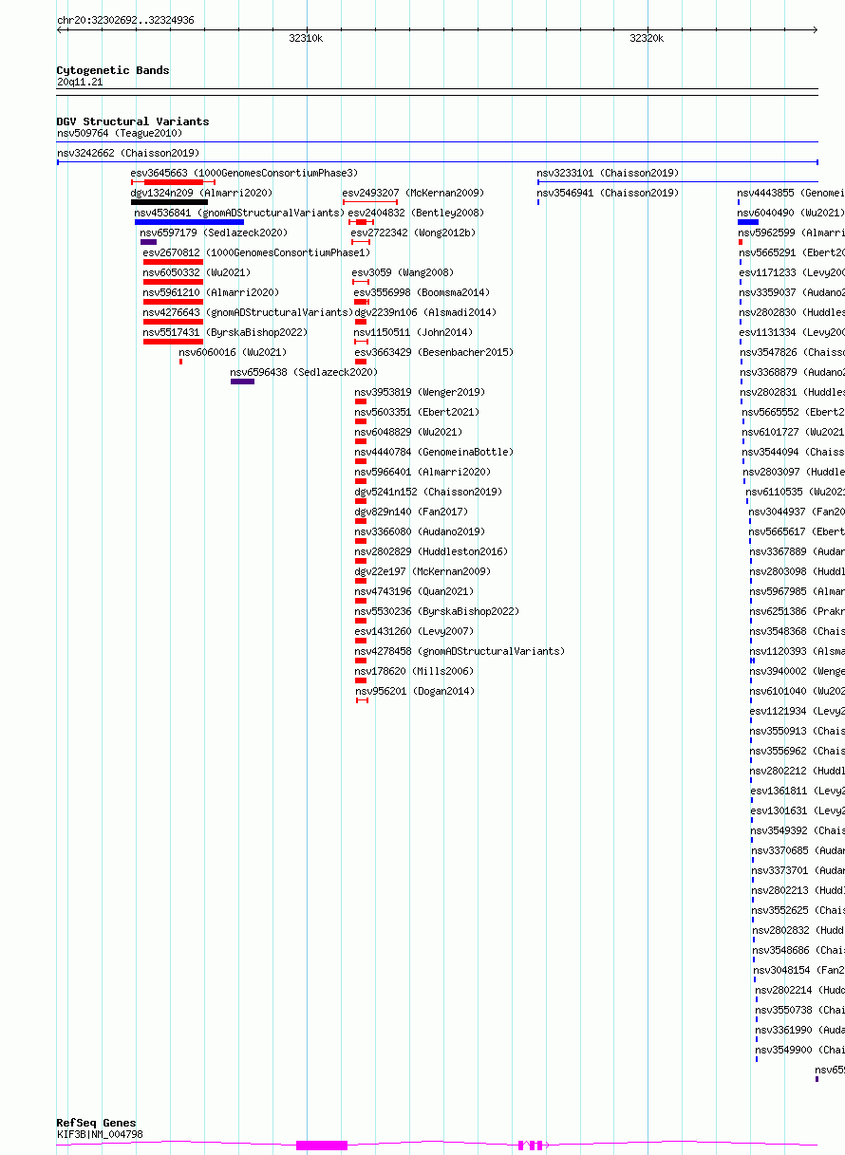The image size is (845, 1155).
Task: Click the black bar under dgv1324n209
Action: pyautogui.click(x=169, y=201)
